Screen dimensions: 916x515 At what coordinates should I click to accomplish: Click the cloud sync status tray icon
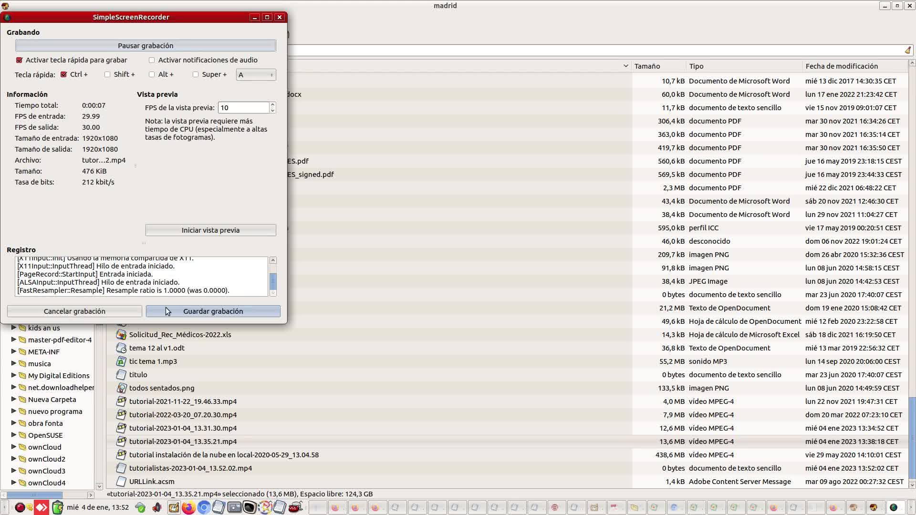click(x=140, y=507)
